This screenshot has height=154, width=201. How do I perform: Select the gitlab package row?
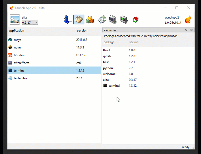(x=148, y=56)
